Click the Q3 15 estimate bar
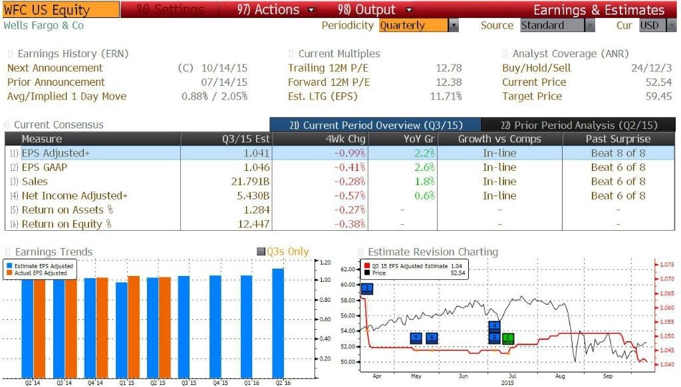This screenshot has height=387, width=681. pyautogui.click(x=184, y=327)
